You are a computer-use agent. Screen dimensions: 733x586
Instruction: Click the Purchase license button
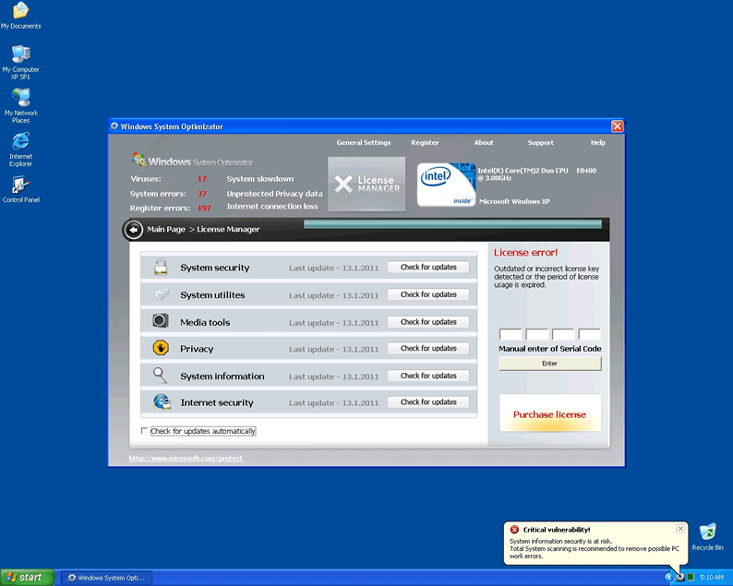pyautogui.click(x=549, y=414)
